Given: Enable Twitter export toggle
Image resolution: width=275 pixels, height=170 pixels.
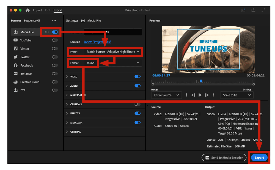Looking at the screenshot, I should tap(55, 57).
